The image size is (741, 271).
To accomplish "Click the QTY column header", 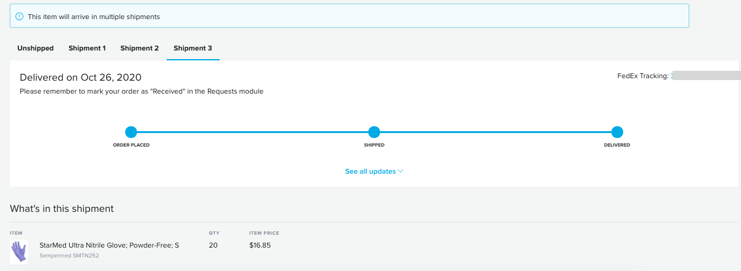I will (213, 233).
